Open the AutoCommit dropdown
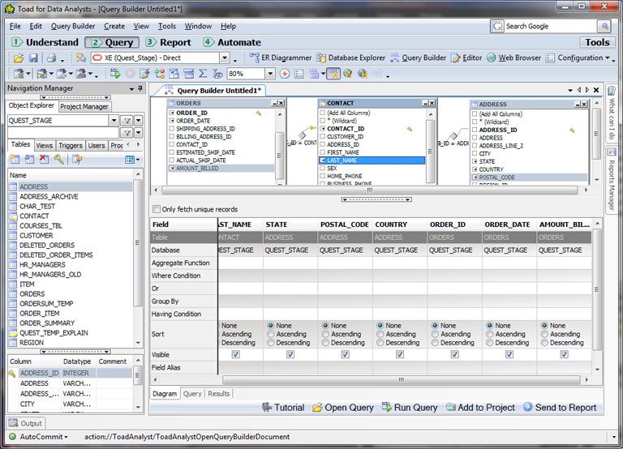Viewport: 623px width, 449px height. [66, 437]
